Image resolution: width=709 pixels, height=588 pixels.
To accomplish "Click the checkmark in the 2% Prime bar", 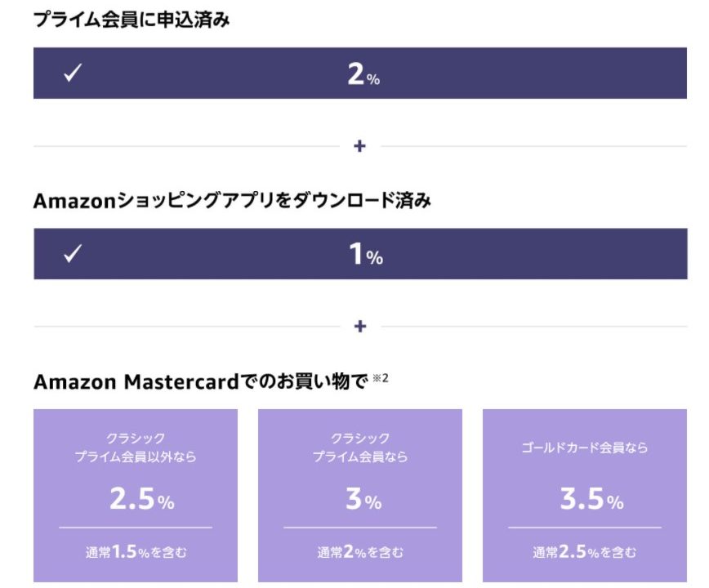I will [x=73, y=73].
